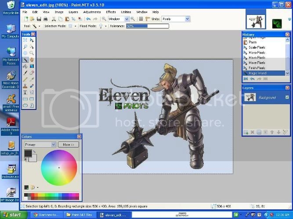Open the Utilities menu
The width and height of the screenshot is (293, 219).
pyautogui.click(x=126, y=12)
